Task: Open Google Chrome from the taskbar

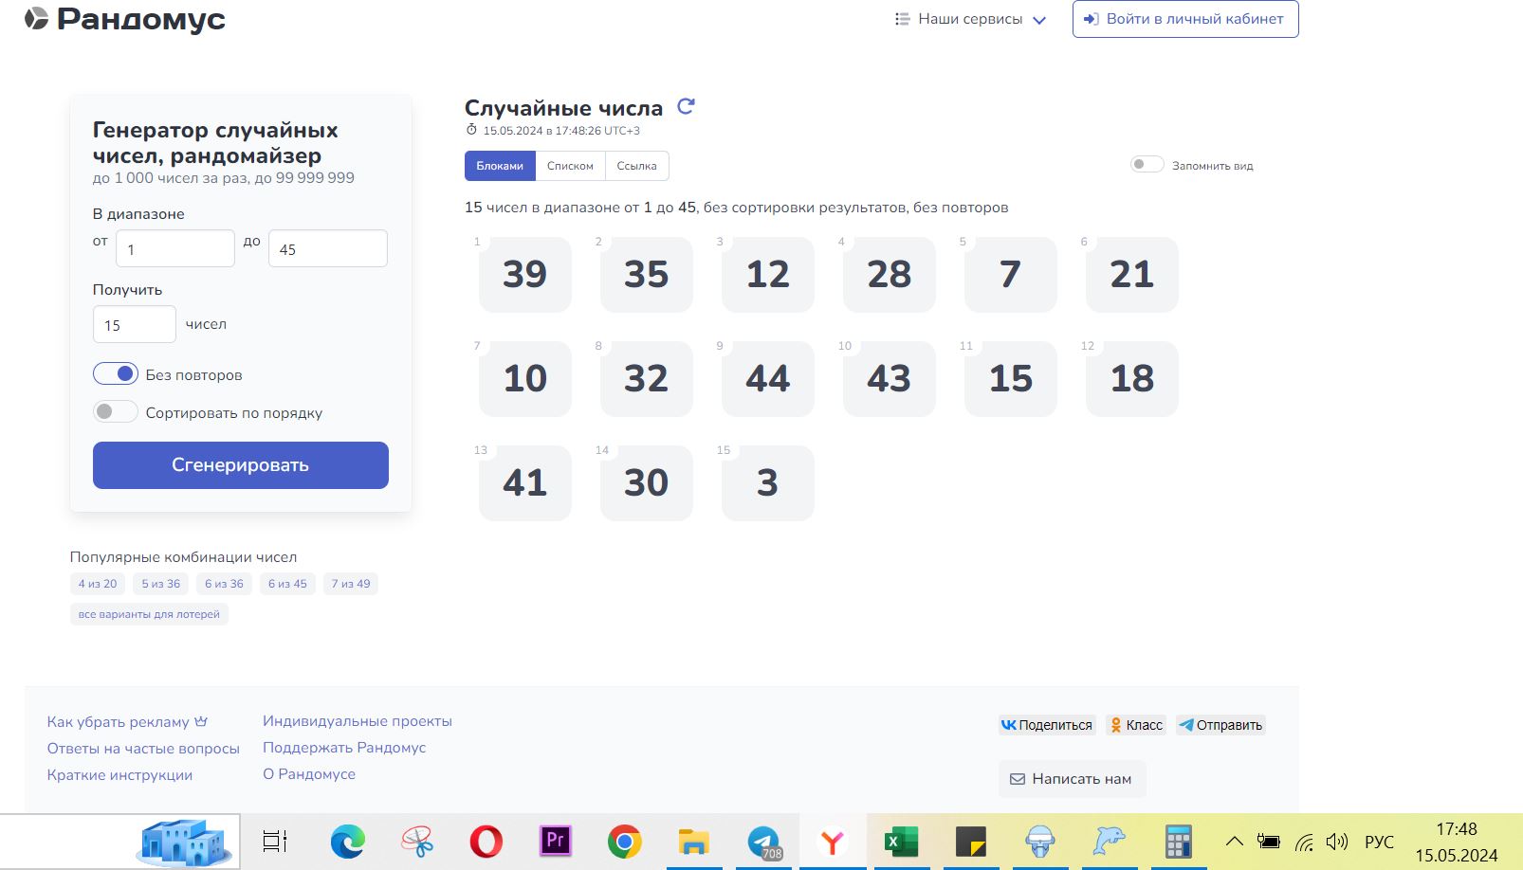Action: pyautogui.click(x=625, y=841)
